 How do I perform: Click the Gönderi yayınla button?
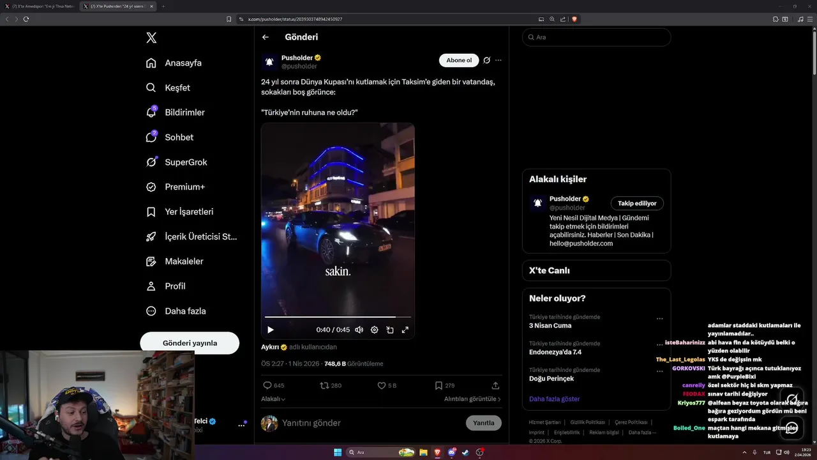click(x=190, y=343)
